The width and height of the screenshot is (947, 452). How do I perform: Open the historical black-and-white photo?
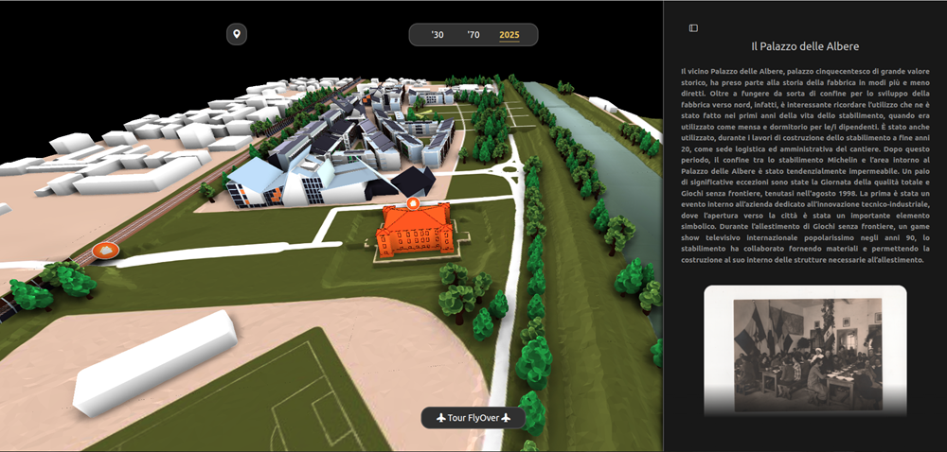[805, 350]
